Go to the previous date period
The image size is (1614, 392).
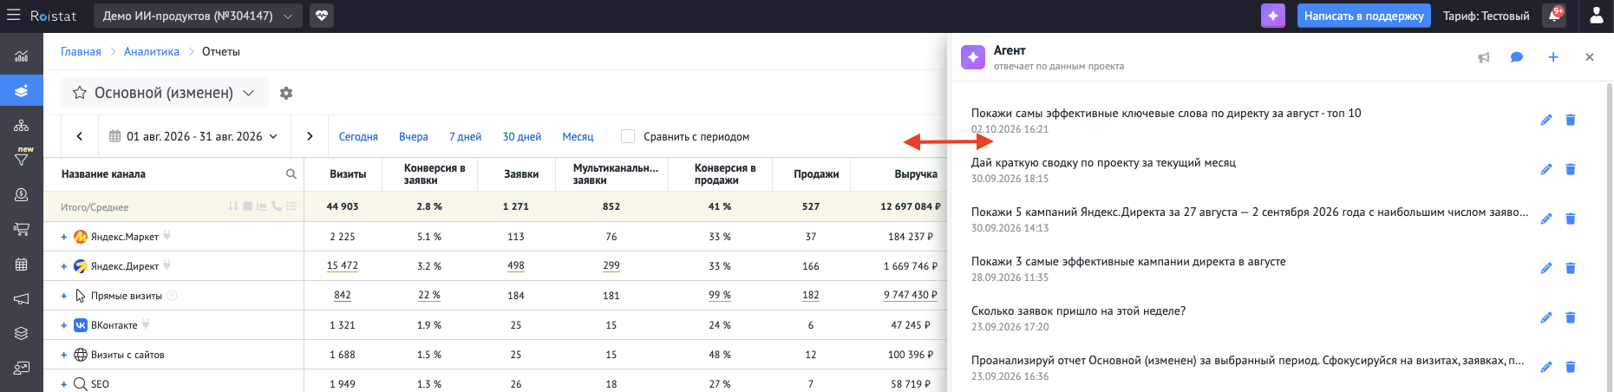pos(80,136)
